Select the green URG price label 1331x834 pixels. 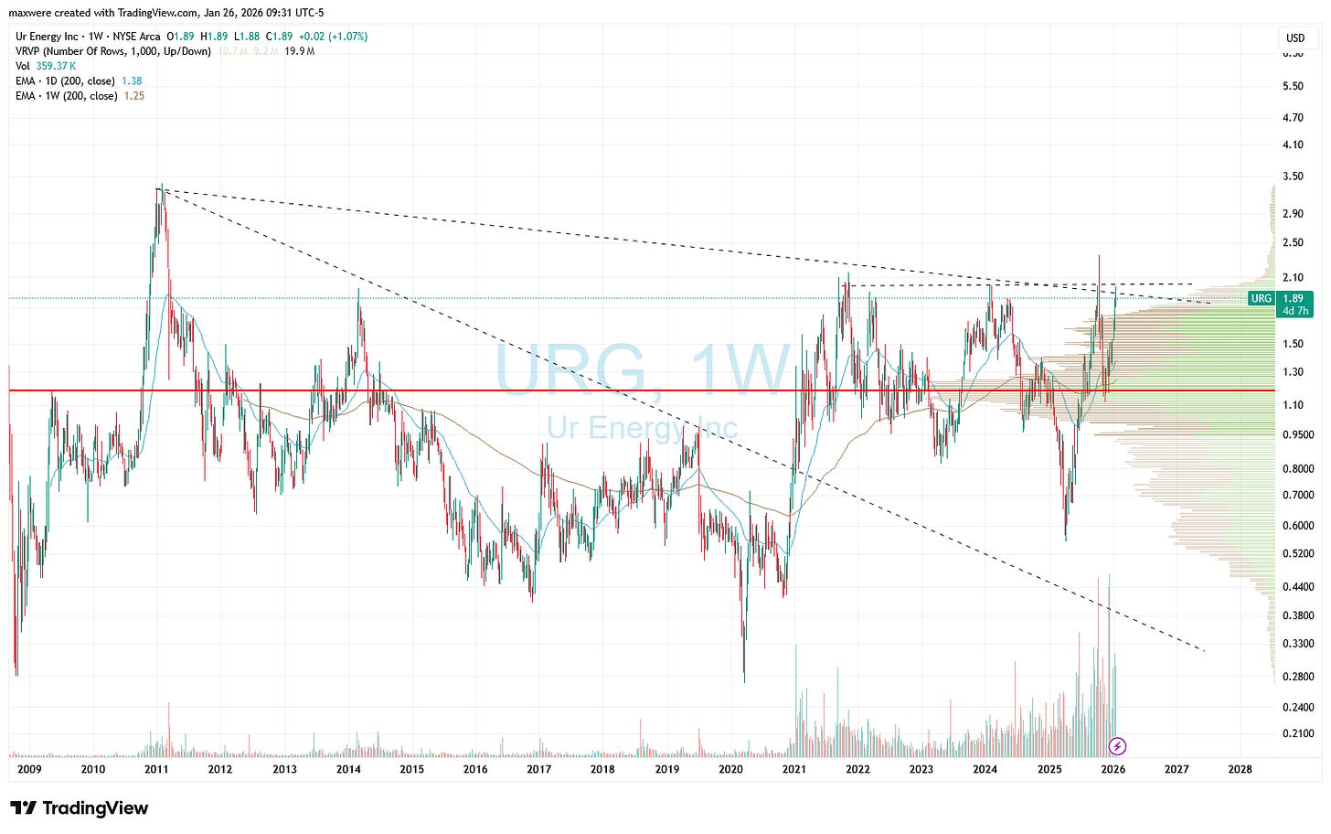tap(1262, 298)
